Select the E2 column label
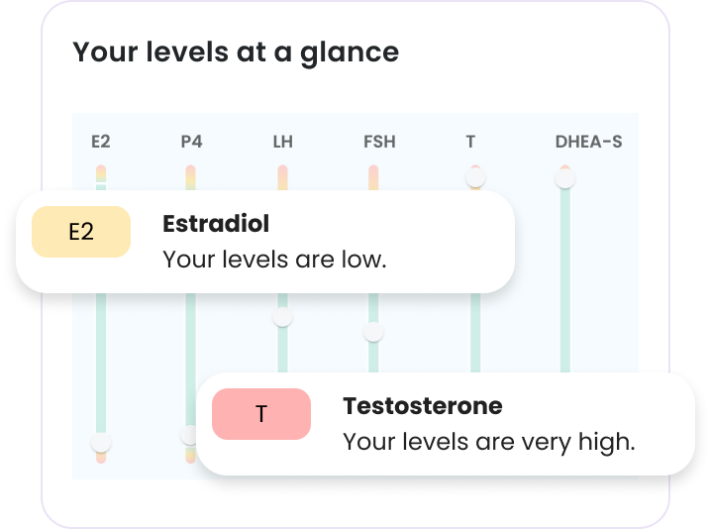The image size is (711, 529). click(101, 142)
